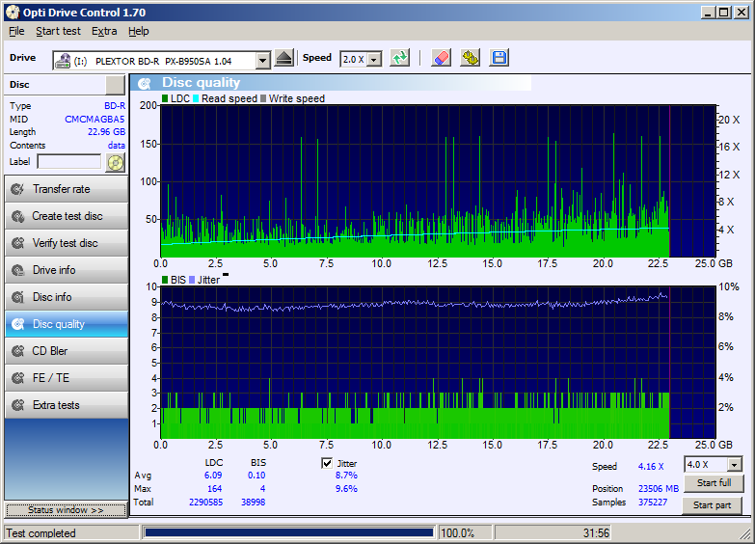Image resolution: width=755 pixels, height=544 pixels.
Task: Click the Disc quality header disc icon
Action: click(144, 83)
